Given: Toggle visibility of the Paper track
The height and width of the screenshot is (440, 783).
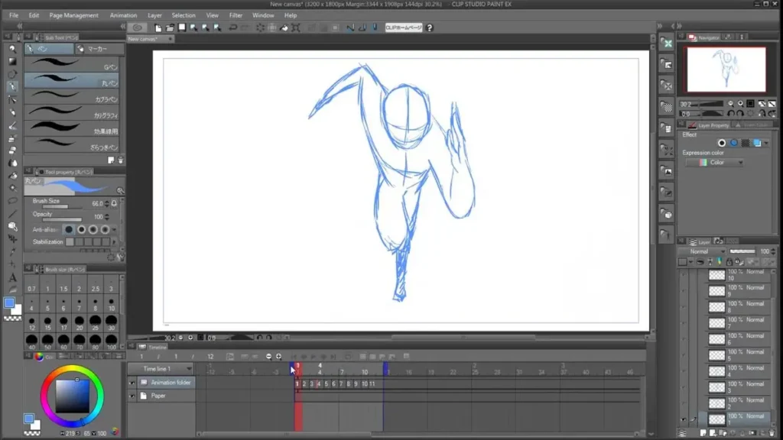Looking at the screenshot, I should pyautogui.click(x=132, y=396).
